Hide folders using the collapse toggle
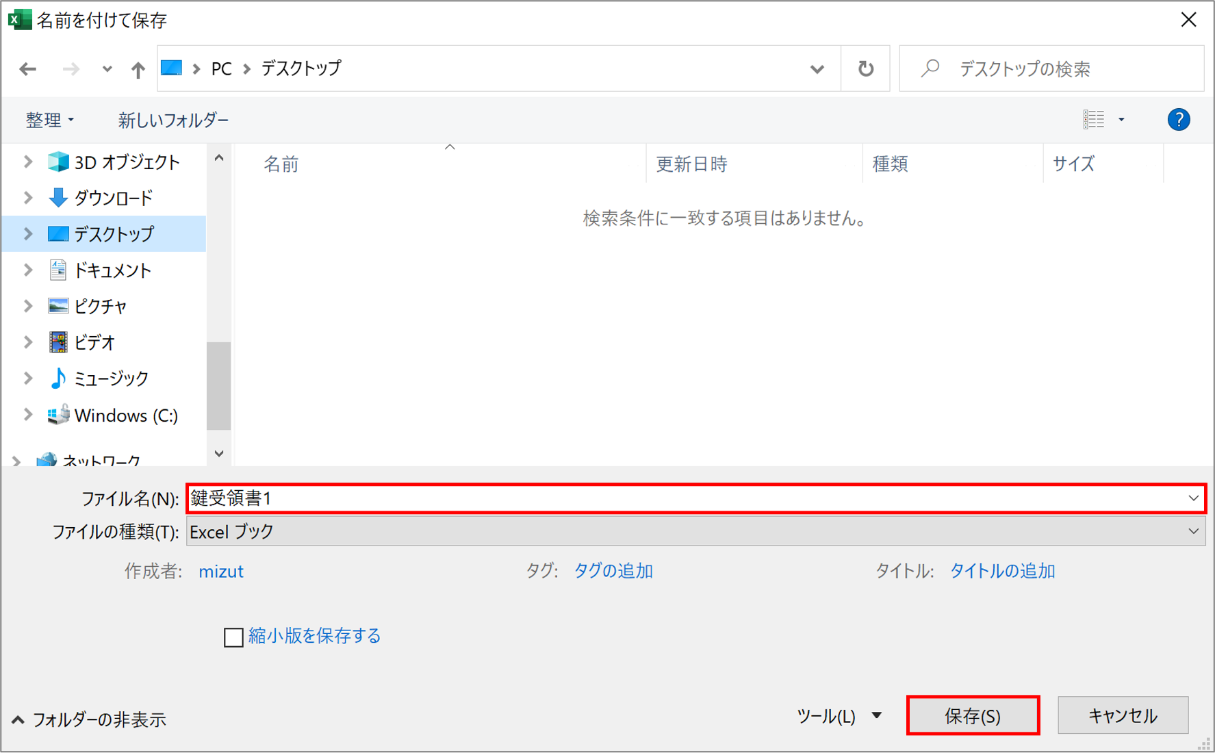This screenshot has height=753, width=1215. 89,719
